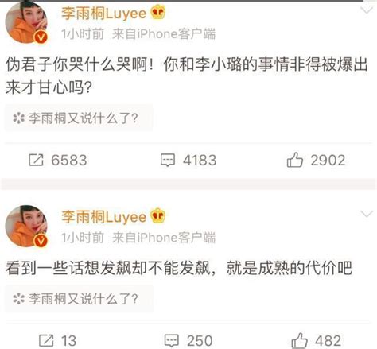377x349 pixels.
Task: Open 李雨桐Luyee profile from first post
Action: point(104,14)
